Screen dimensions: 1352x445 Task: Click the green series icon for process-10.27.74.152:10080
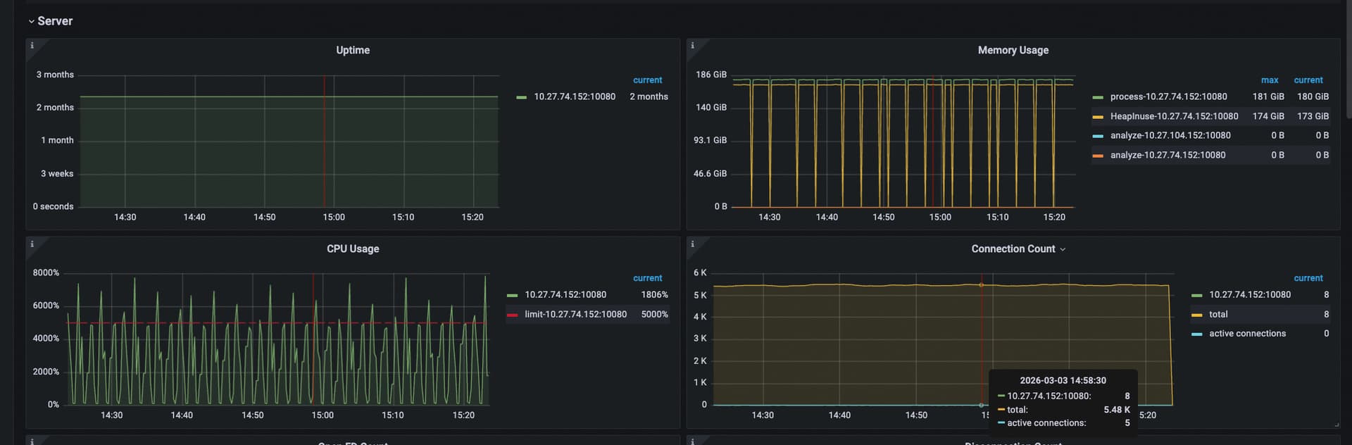click(1098, 97)
